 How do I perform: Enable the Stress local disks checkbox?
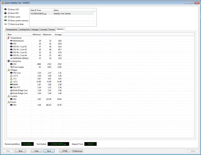click(x=9, y=24)
